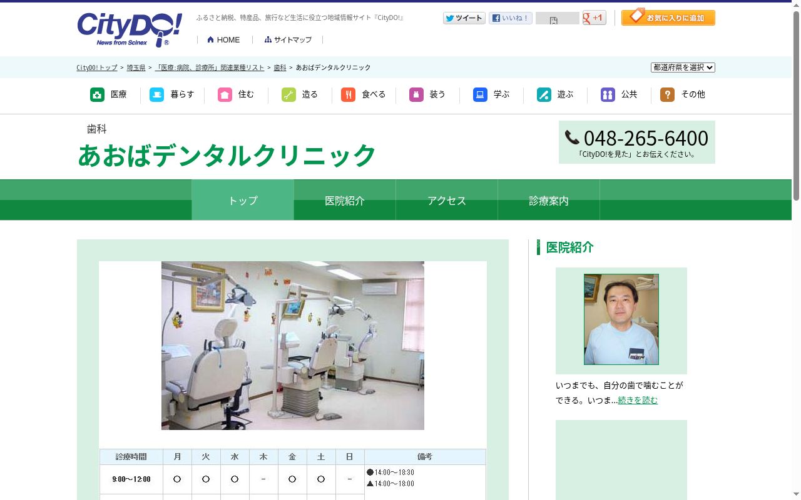Click the 備考 column header

(425, 457)
